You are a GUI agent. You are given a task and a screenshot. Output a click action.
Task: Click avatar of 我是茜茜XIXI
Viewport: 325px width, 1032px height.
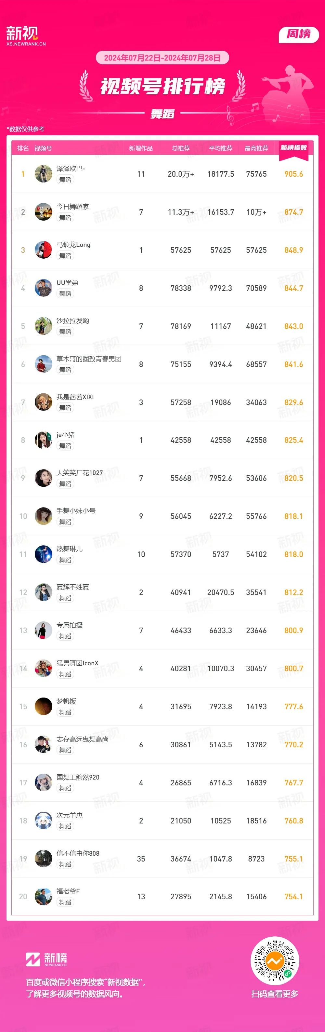click(x=43, y=402)
